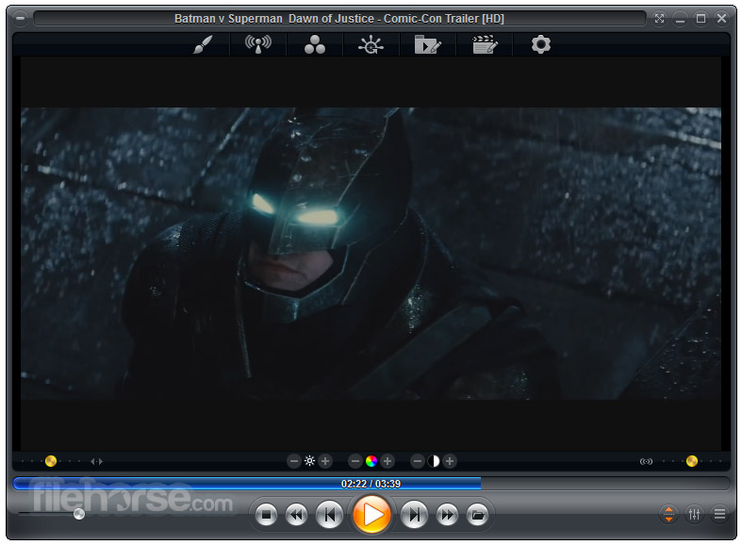The height and width of the screenshot is (545, 742).
Task: Seek in the blue playback timeline bar
Action: (371, 484)
